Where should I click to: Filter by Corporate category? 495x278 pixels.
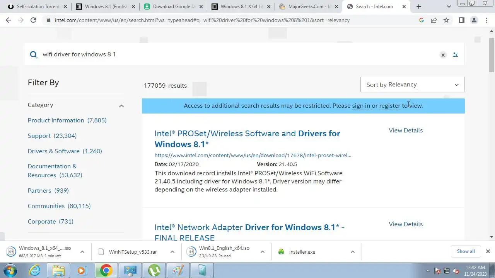(50, 222)
